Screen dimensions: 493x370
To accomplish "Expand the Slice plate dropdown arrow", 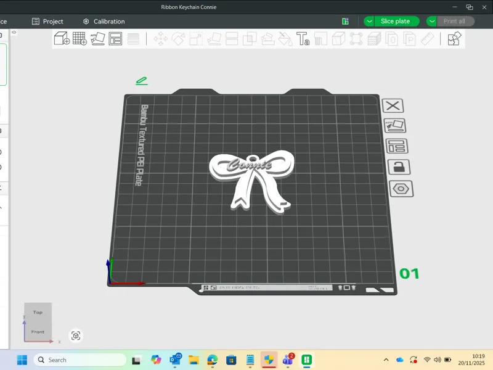I will [369, 22].
